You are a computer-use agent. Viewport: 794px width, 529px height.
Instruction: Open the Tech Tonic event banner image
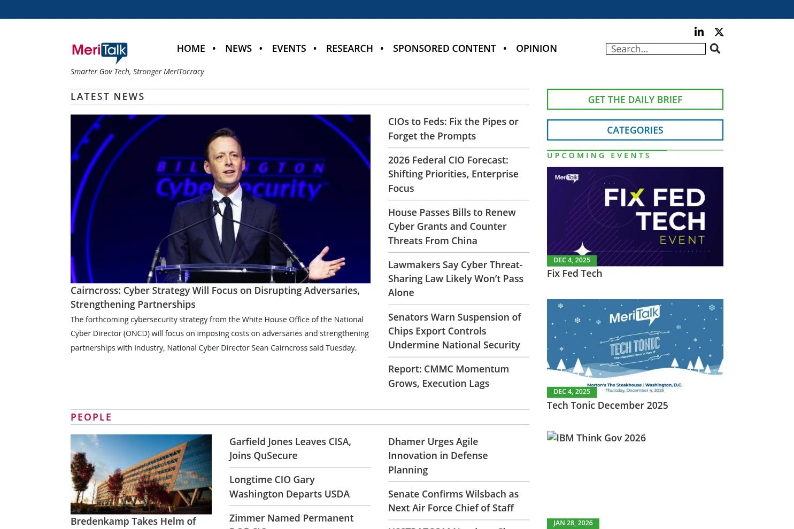point(635,348)
